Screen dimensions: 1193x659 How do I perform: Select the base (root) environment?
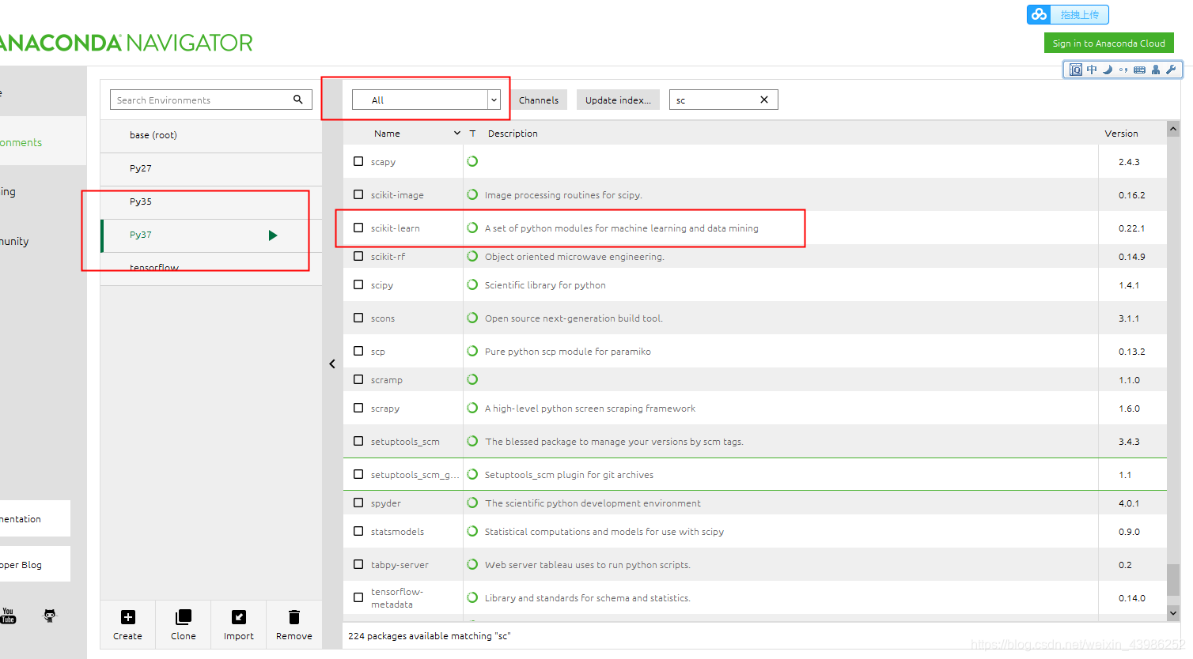click(x=211, y=135)
